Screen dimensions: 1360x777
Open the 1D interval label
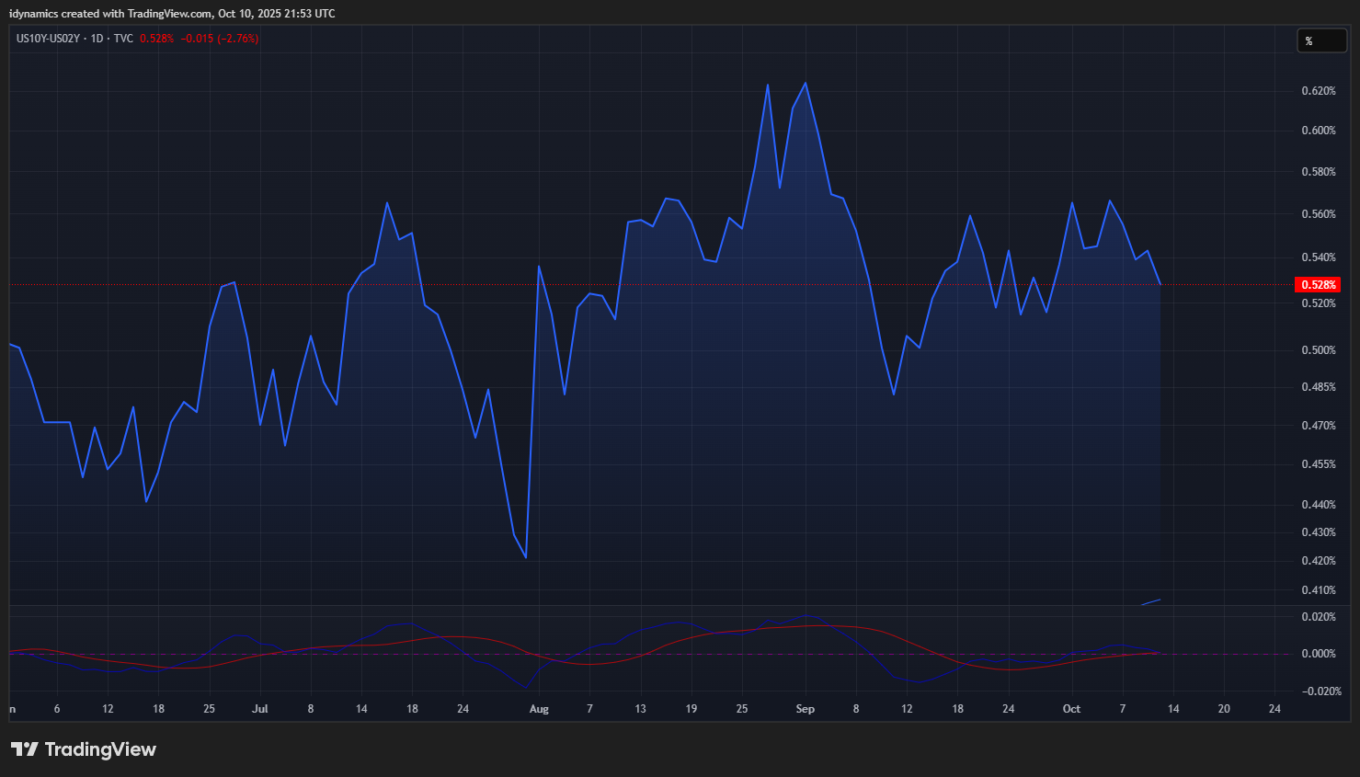(x=97, y=39)
